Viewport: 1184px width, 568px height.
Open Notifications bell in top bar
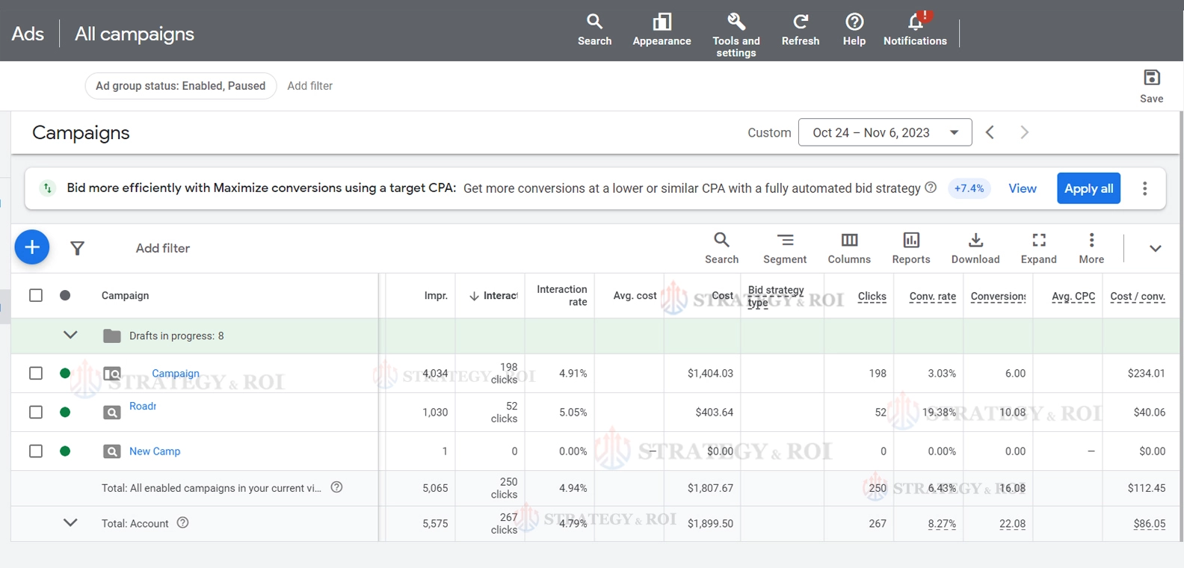tap(915, 29)
